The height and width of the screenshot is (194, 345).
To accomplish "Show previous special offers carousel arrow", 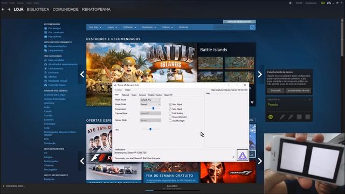I will pos(82,161).
